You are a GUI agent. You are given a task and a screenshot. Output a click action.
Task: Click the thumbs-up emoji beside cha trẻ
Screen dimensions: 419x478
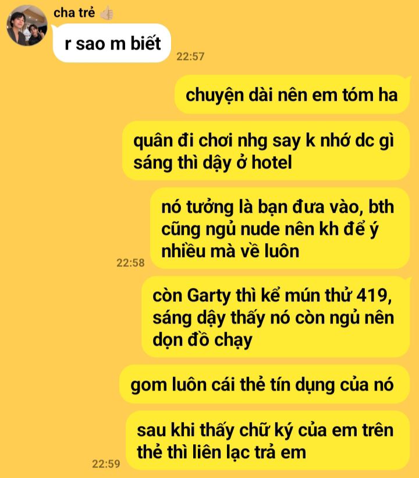[107, 13]
